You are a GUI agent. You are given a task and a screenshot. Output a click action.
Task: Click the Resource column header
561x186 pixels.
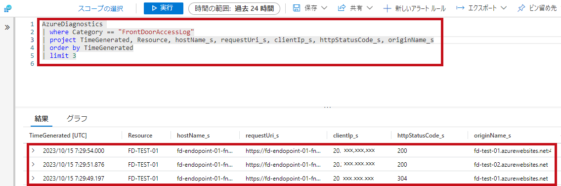point(140,136)
